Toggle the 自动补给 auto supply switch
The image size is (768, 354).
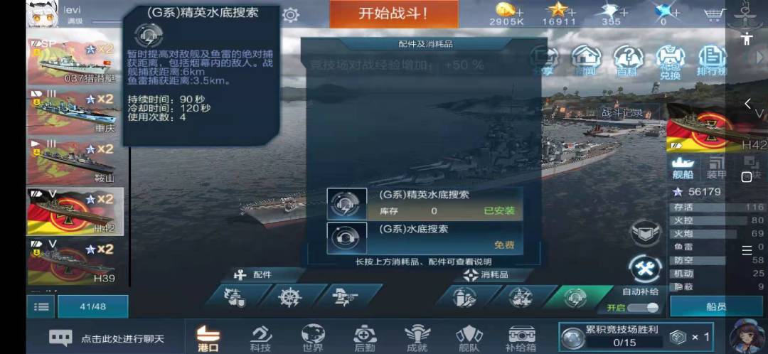click(x=643, y=308)
